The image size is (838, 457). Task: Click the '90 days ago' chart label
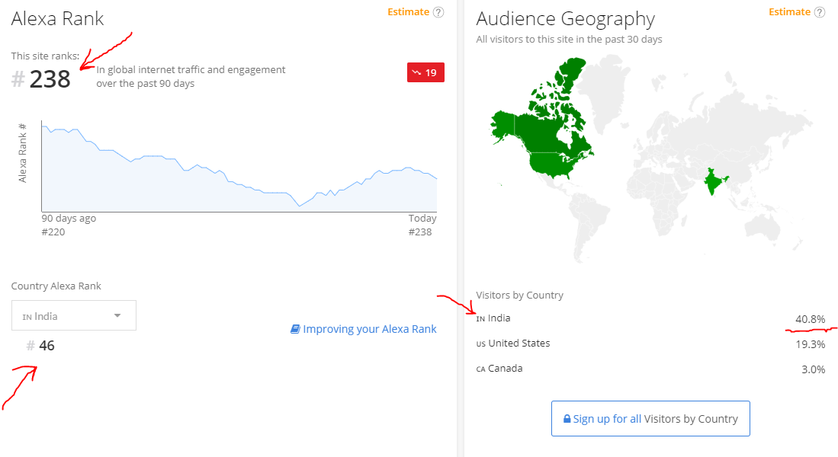(69, 218)
